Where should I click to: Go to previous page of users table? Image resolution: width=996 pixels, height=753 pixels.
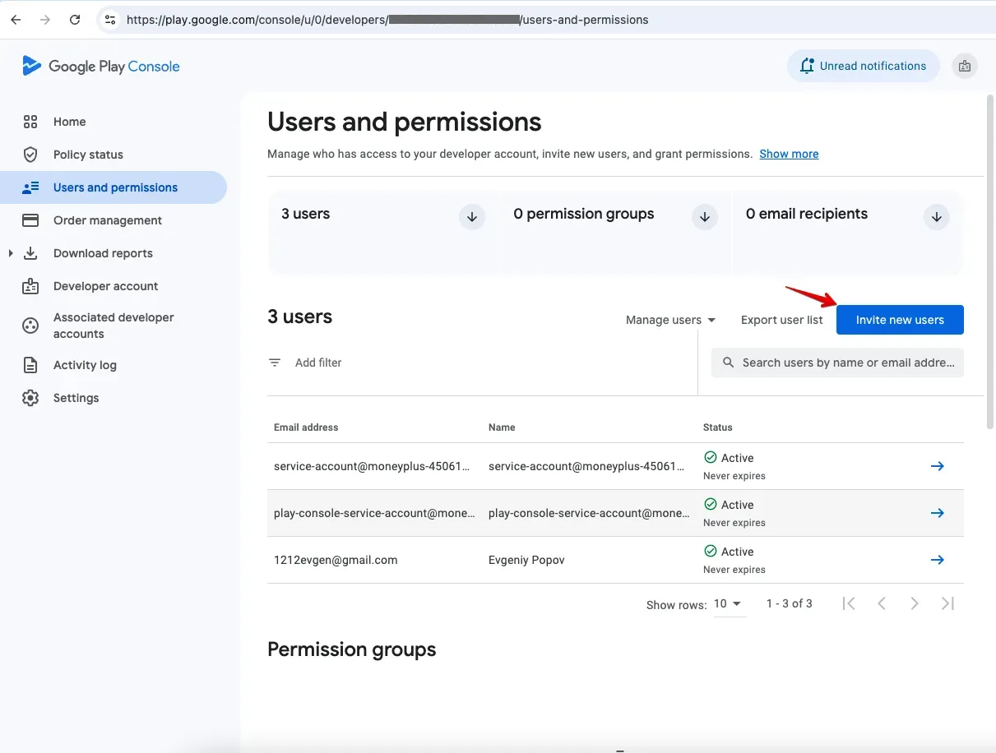coord(882,603)
